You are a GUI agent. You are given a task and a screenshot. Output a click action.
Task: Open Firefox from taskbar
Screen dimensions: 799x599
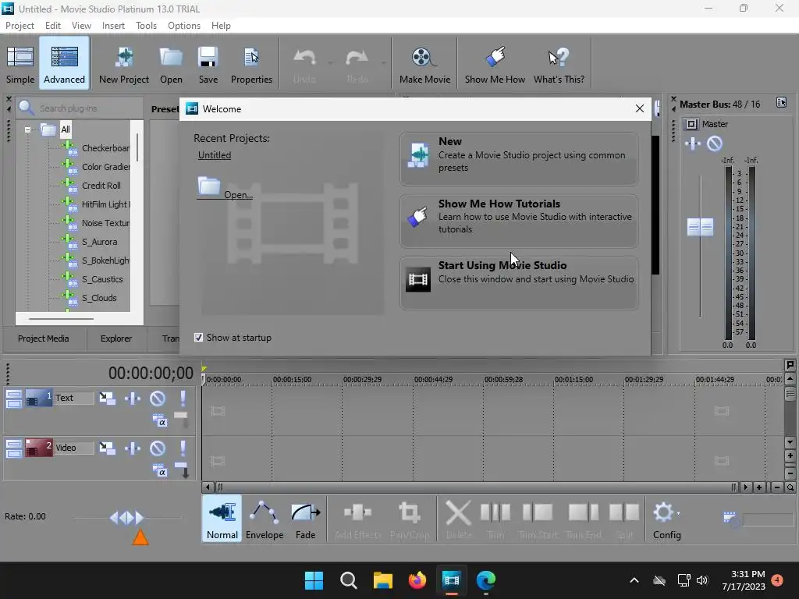[x=417, y=580]
